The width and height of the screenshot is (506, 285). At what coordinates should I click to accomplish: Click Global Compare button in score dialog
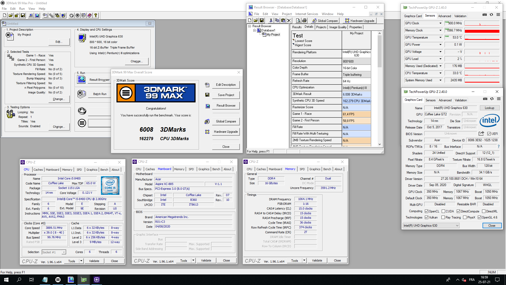click(226, 121)
